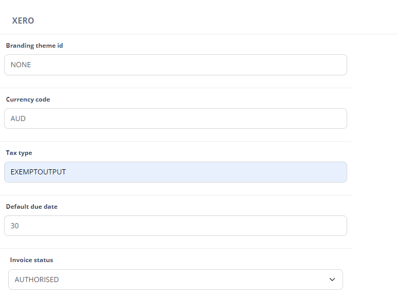Open the Invoice status dropdown
Image resolution: width=398 pixels, height=298 pixels.
[x=175, y=280]
